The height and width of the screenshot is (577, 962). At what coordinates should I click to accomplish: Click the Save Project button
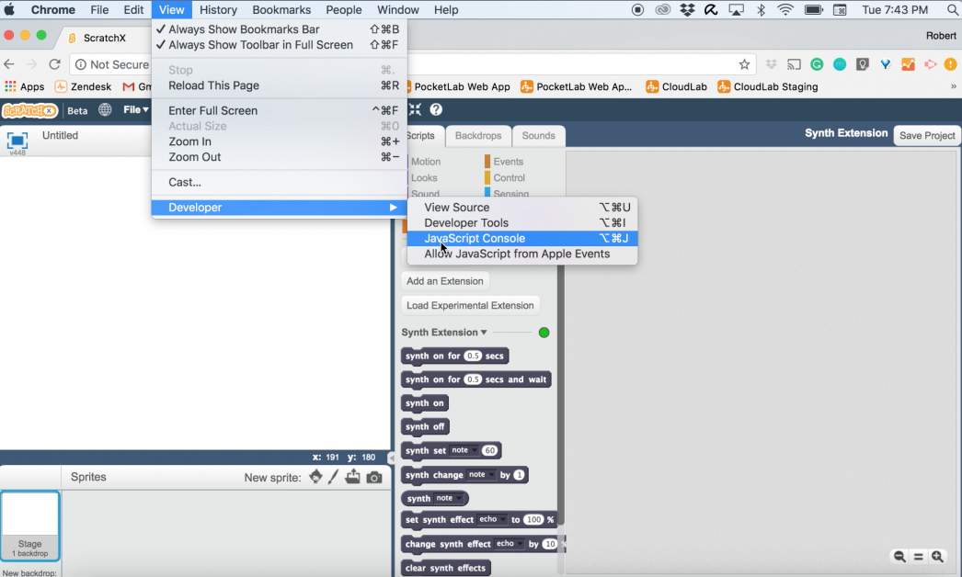click(x=926, y=135)
